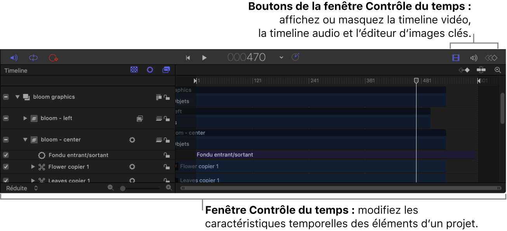Image resolution: width=507 pixels, height=231 pixels.
Task: Expand the bloom - left layer
Action: tap(25, 118)
